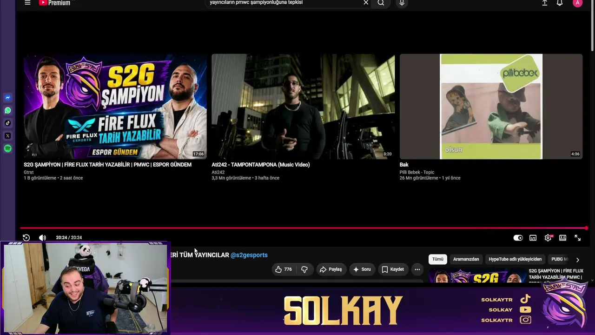Open YouTube notifications bell
Screen dimensions: 595x335
(560, 3)
